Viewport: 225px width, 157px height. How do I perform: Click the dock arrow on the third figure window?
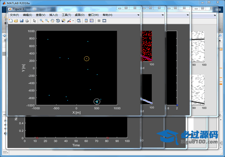[188, 15]
